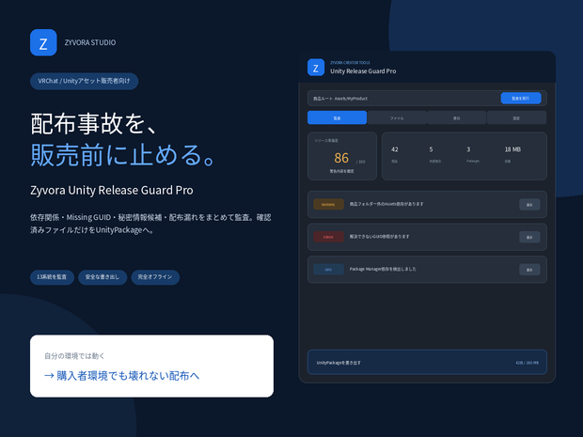The width and height of the screenshot is (583, 437).
Task: Open the show button on the WARNING row
Action: pos(529,204)
